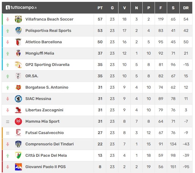The width and height of the screenshot is (195, 173).
Task: Select the V wins column header
Action: pyautogui.click(x=124, y=8)
